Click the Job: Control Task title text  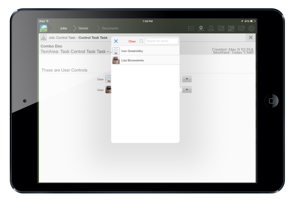pos(78,38)
